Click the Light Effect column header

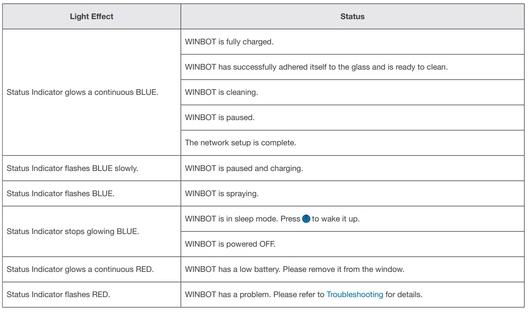pos(92,17)
